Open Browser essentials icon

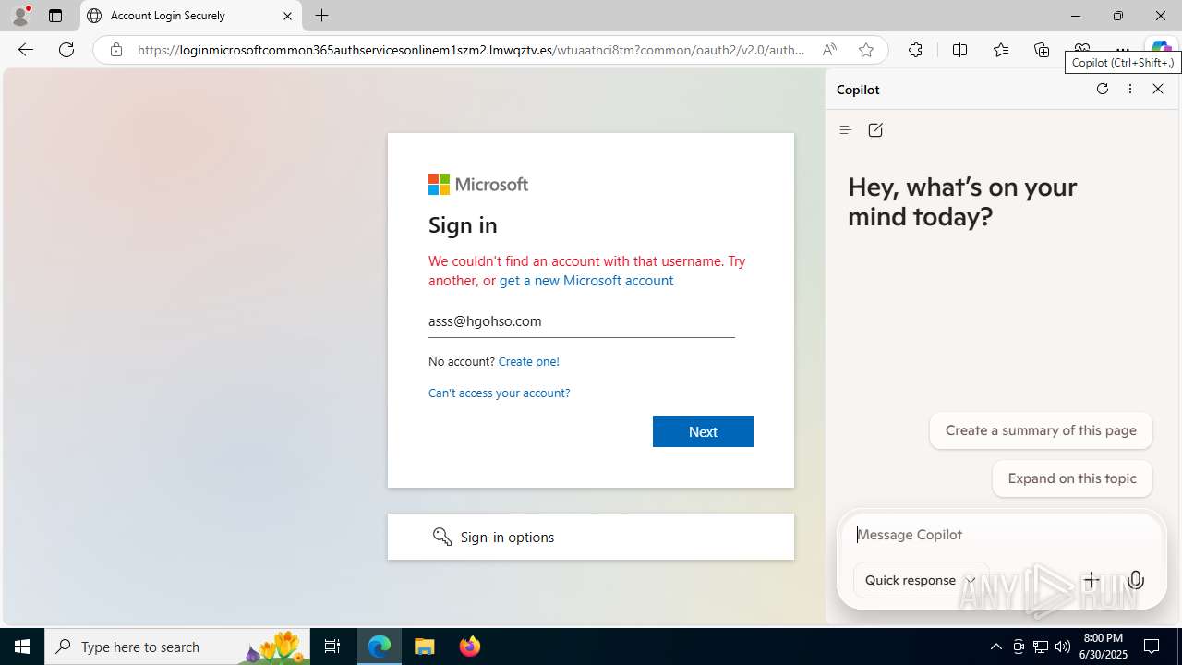click(x=1081, y=47)
